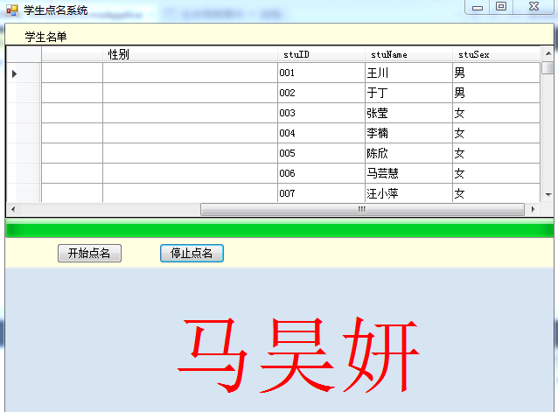Select the cell with ID 003
Viewport: 558px width, 412px height.
(321, 113)
